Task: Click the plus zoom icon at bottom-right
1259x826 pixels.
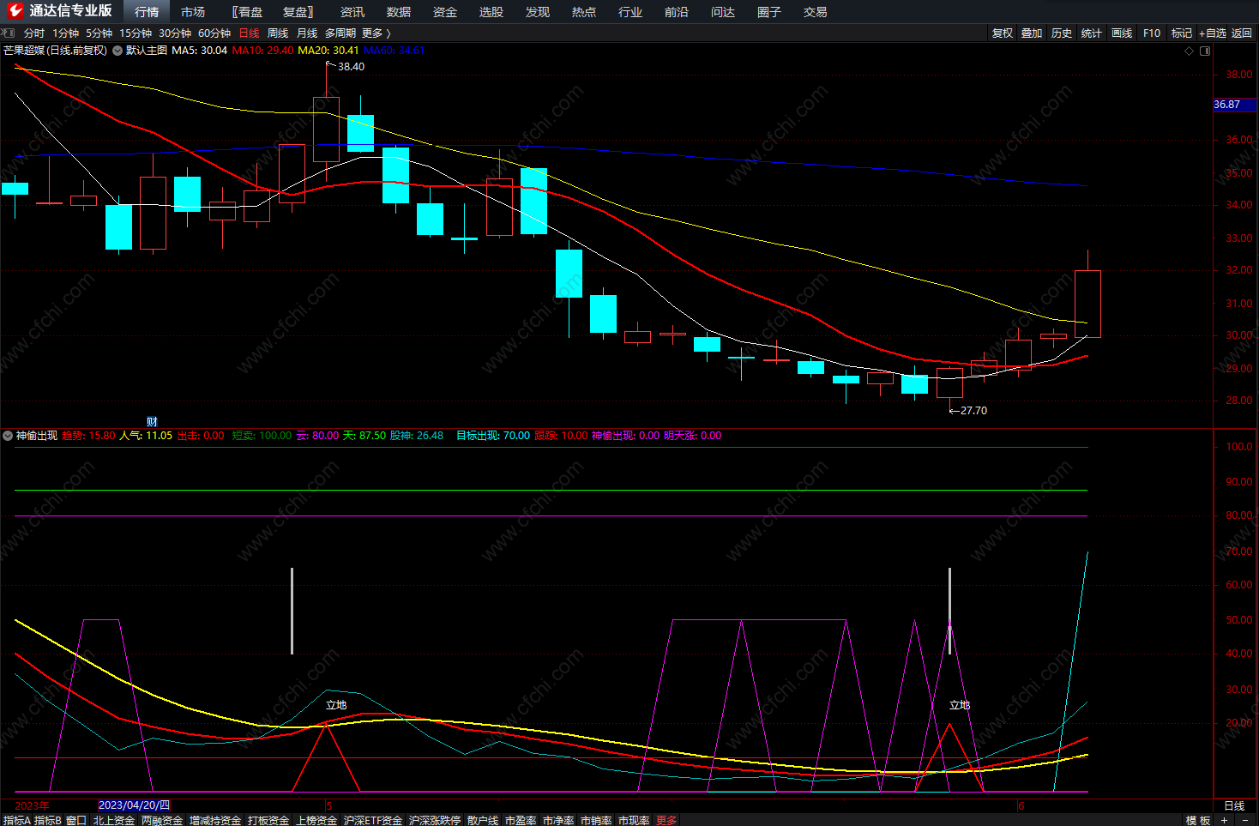Action: [1224, 820]
